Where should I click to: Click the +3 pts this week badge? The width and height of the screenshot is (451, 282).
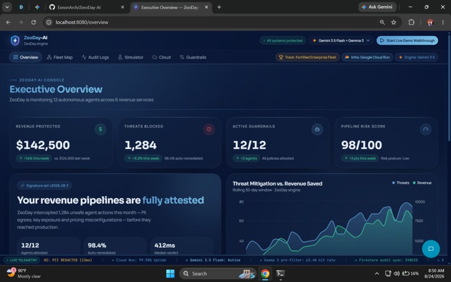(360, 158)
